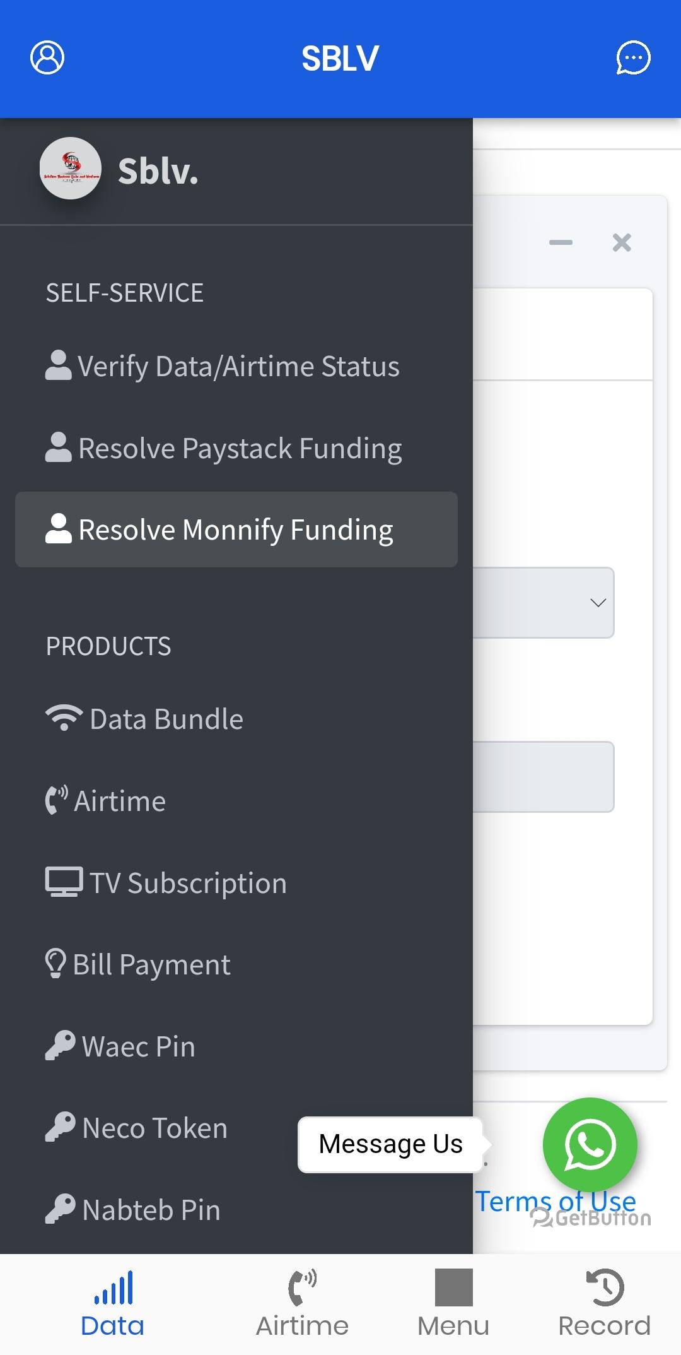
Task: Collapse the card using minus icon
Action: 561,242
